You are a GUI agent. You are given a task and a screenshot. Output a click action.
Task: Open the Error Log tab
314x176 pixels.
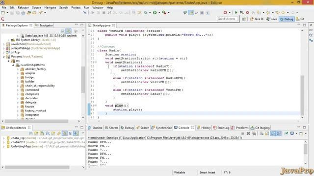(221, 128)
